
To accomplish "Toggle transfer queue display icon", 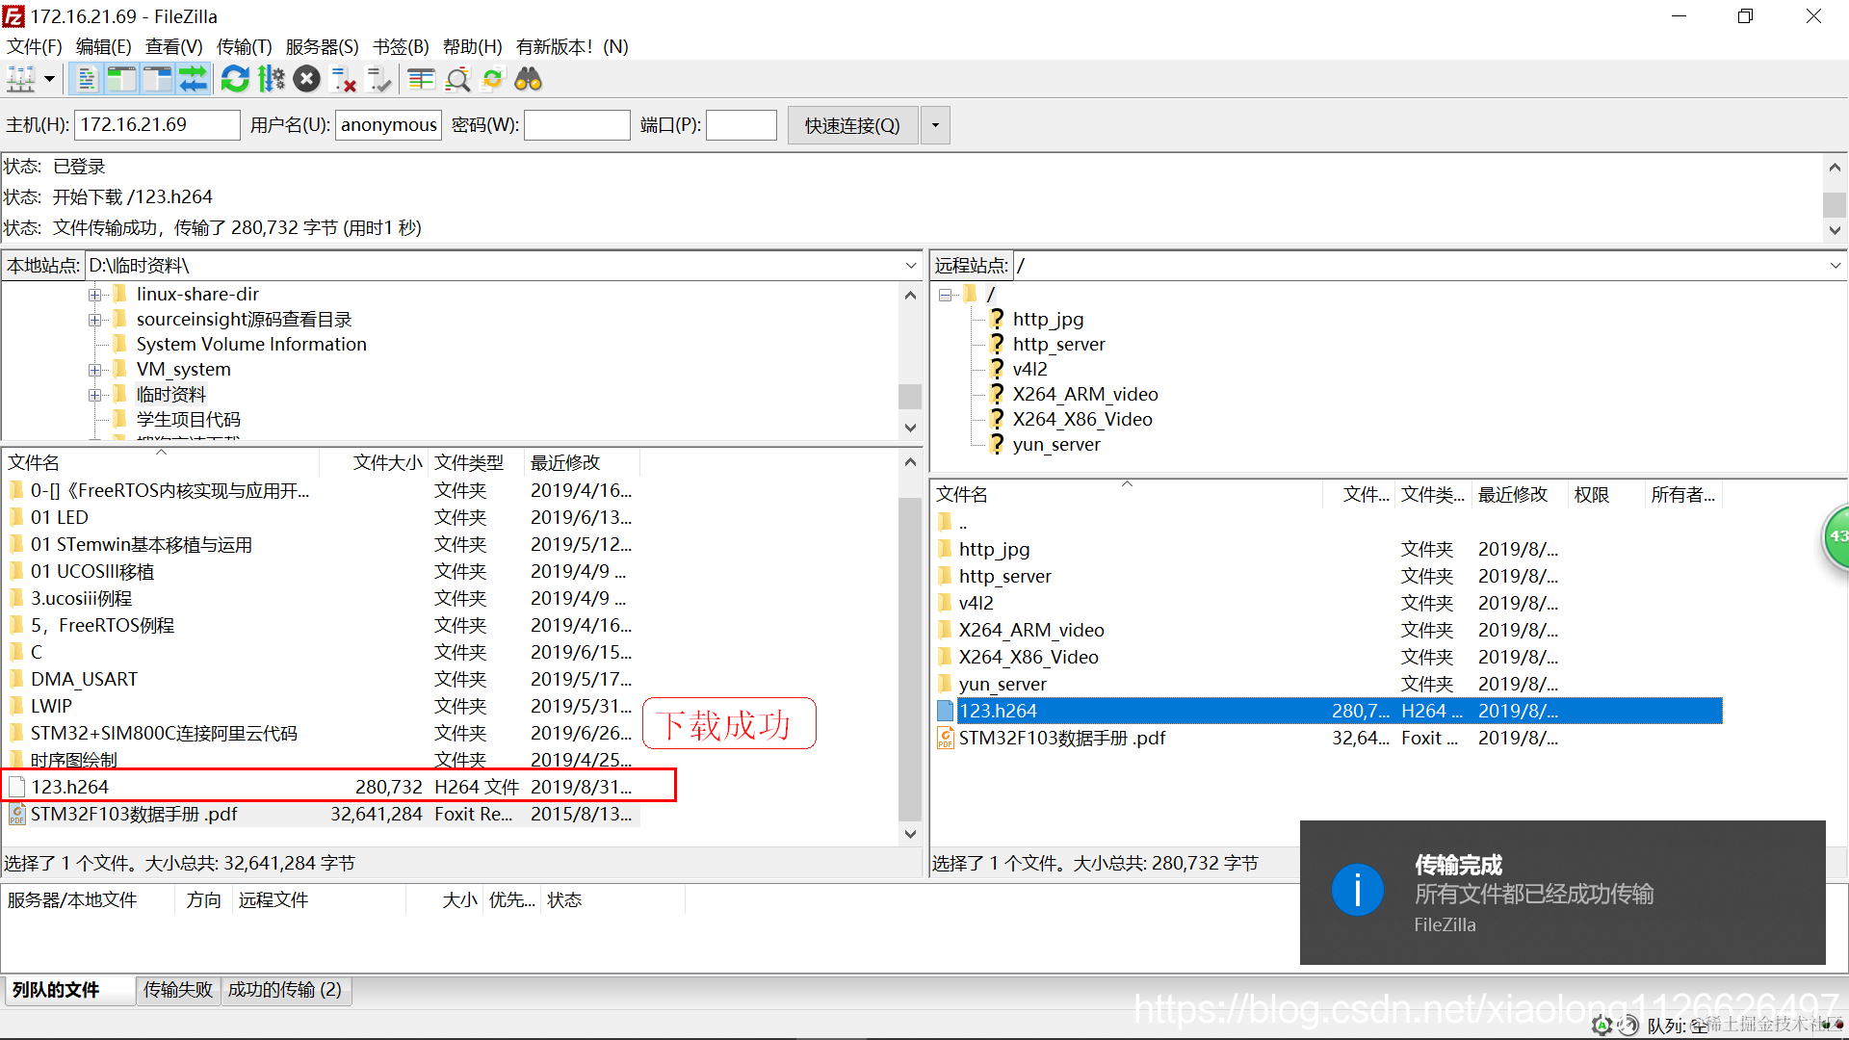I will pos(193,79).
